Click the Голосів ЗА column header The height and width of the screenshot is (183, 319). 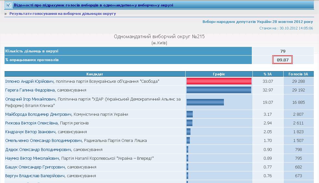coord(298,74)
